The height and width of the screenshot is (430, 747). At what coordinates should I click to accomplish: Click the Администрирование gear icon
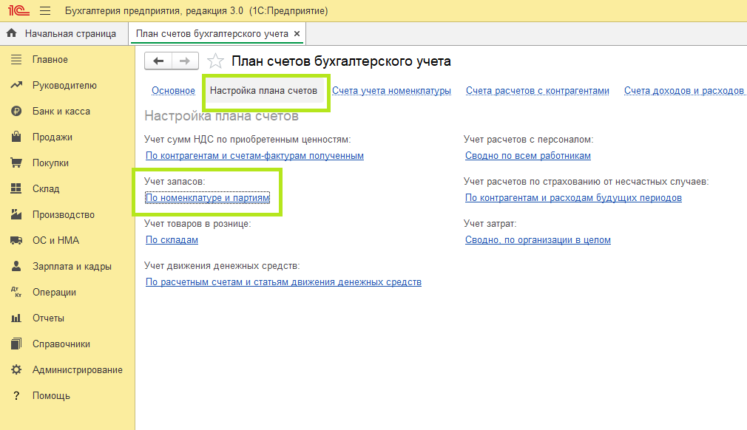click(x=16, y=369)
